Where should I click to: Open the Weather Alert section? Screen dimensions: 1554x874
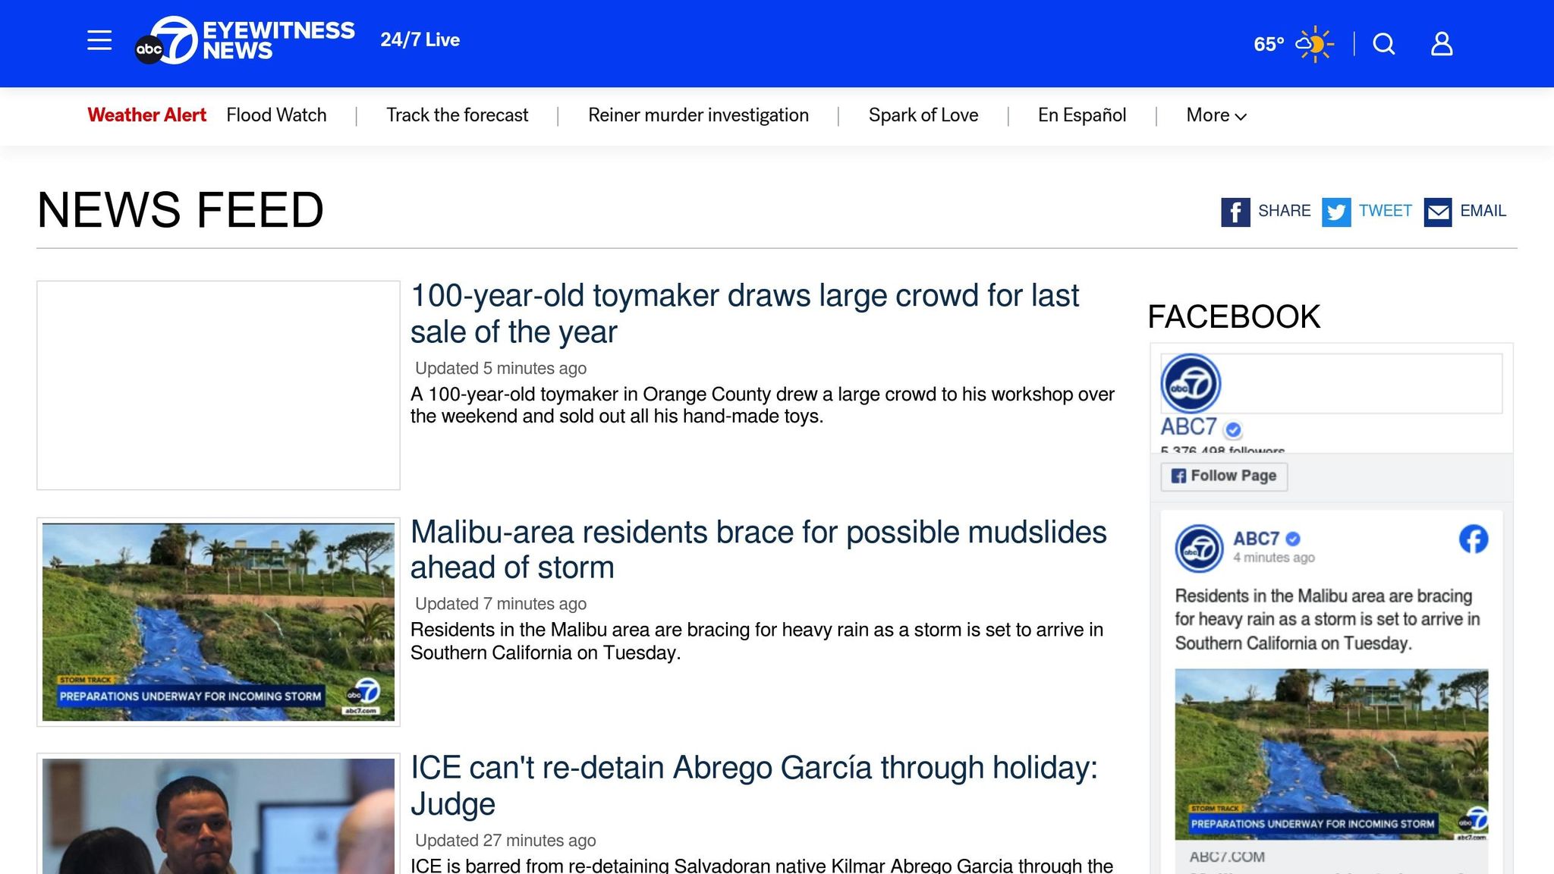[x=147, y=115]
